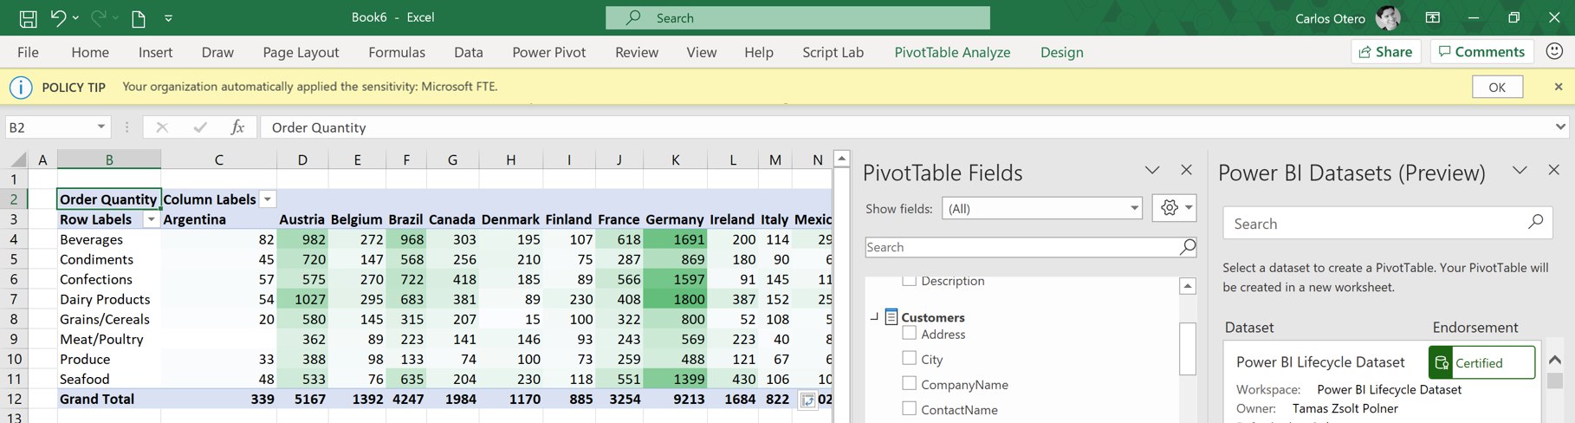This screenshot has width=1575, height=423.
Task: Open the Power Pivot tab
Action: click(548, 52)
